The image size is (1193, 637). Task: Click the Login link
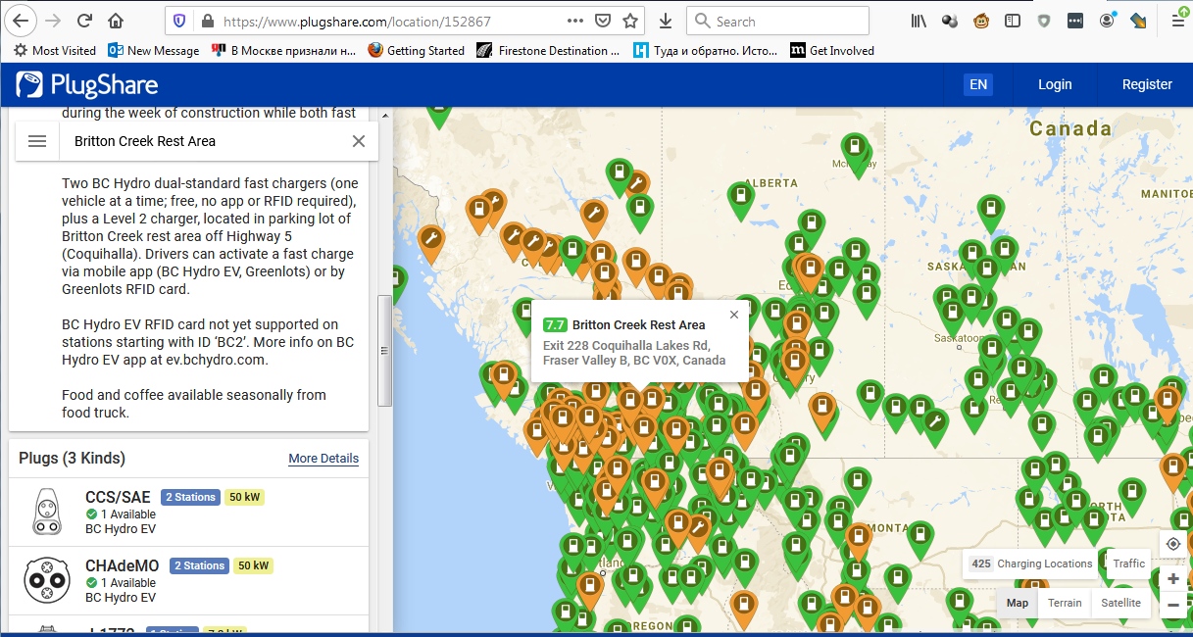click(x=1055, y=85)
